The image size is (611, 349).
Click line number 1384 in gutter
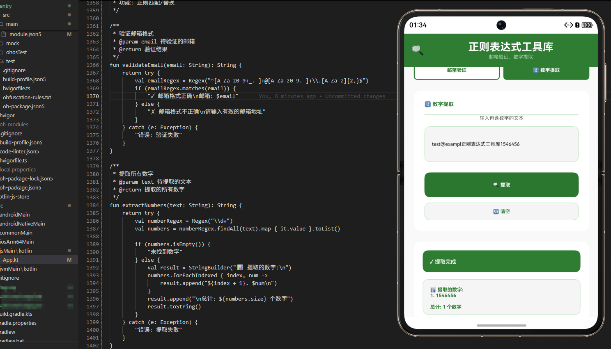pyautogui.click(x=92, y=205)
